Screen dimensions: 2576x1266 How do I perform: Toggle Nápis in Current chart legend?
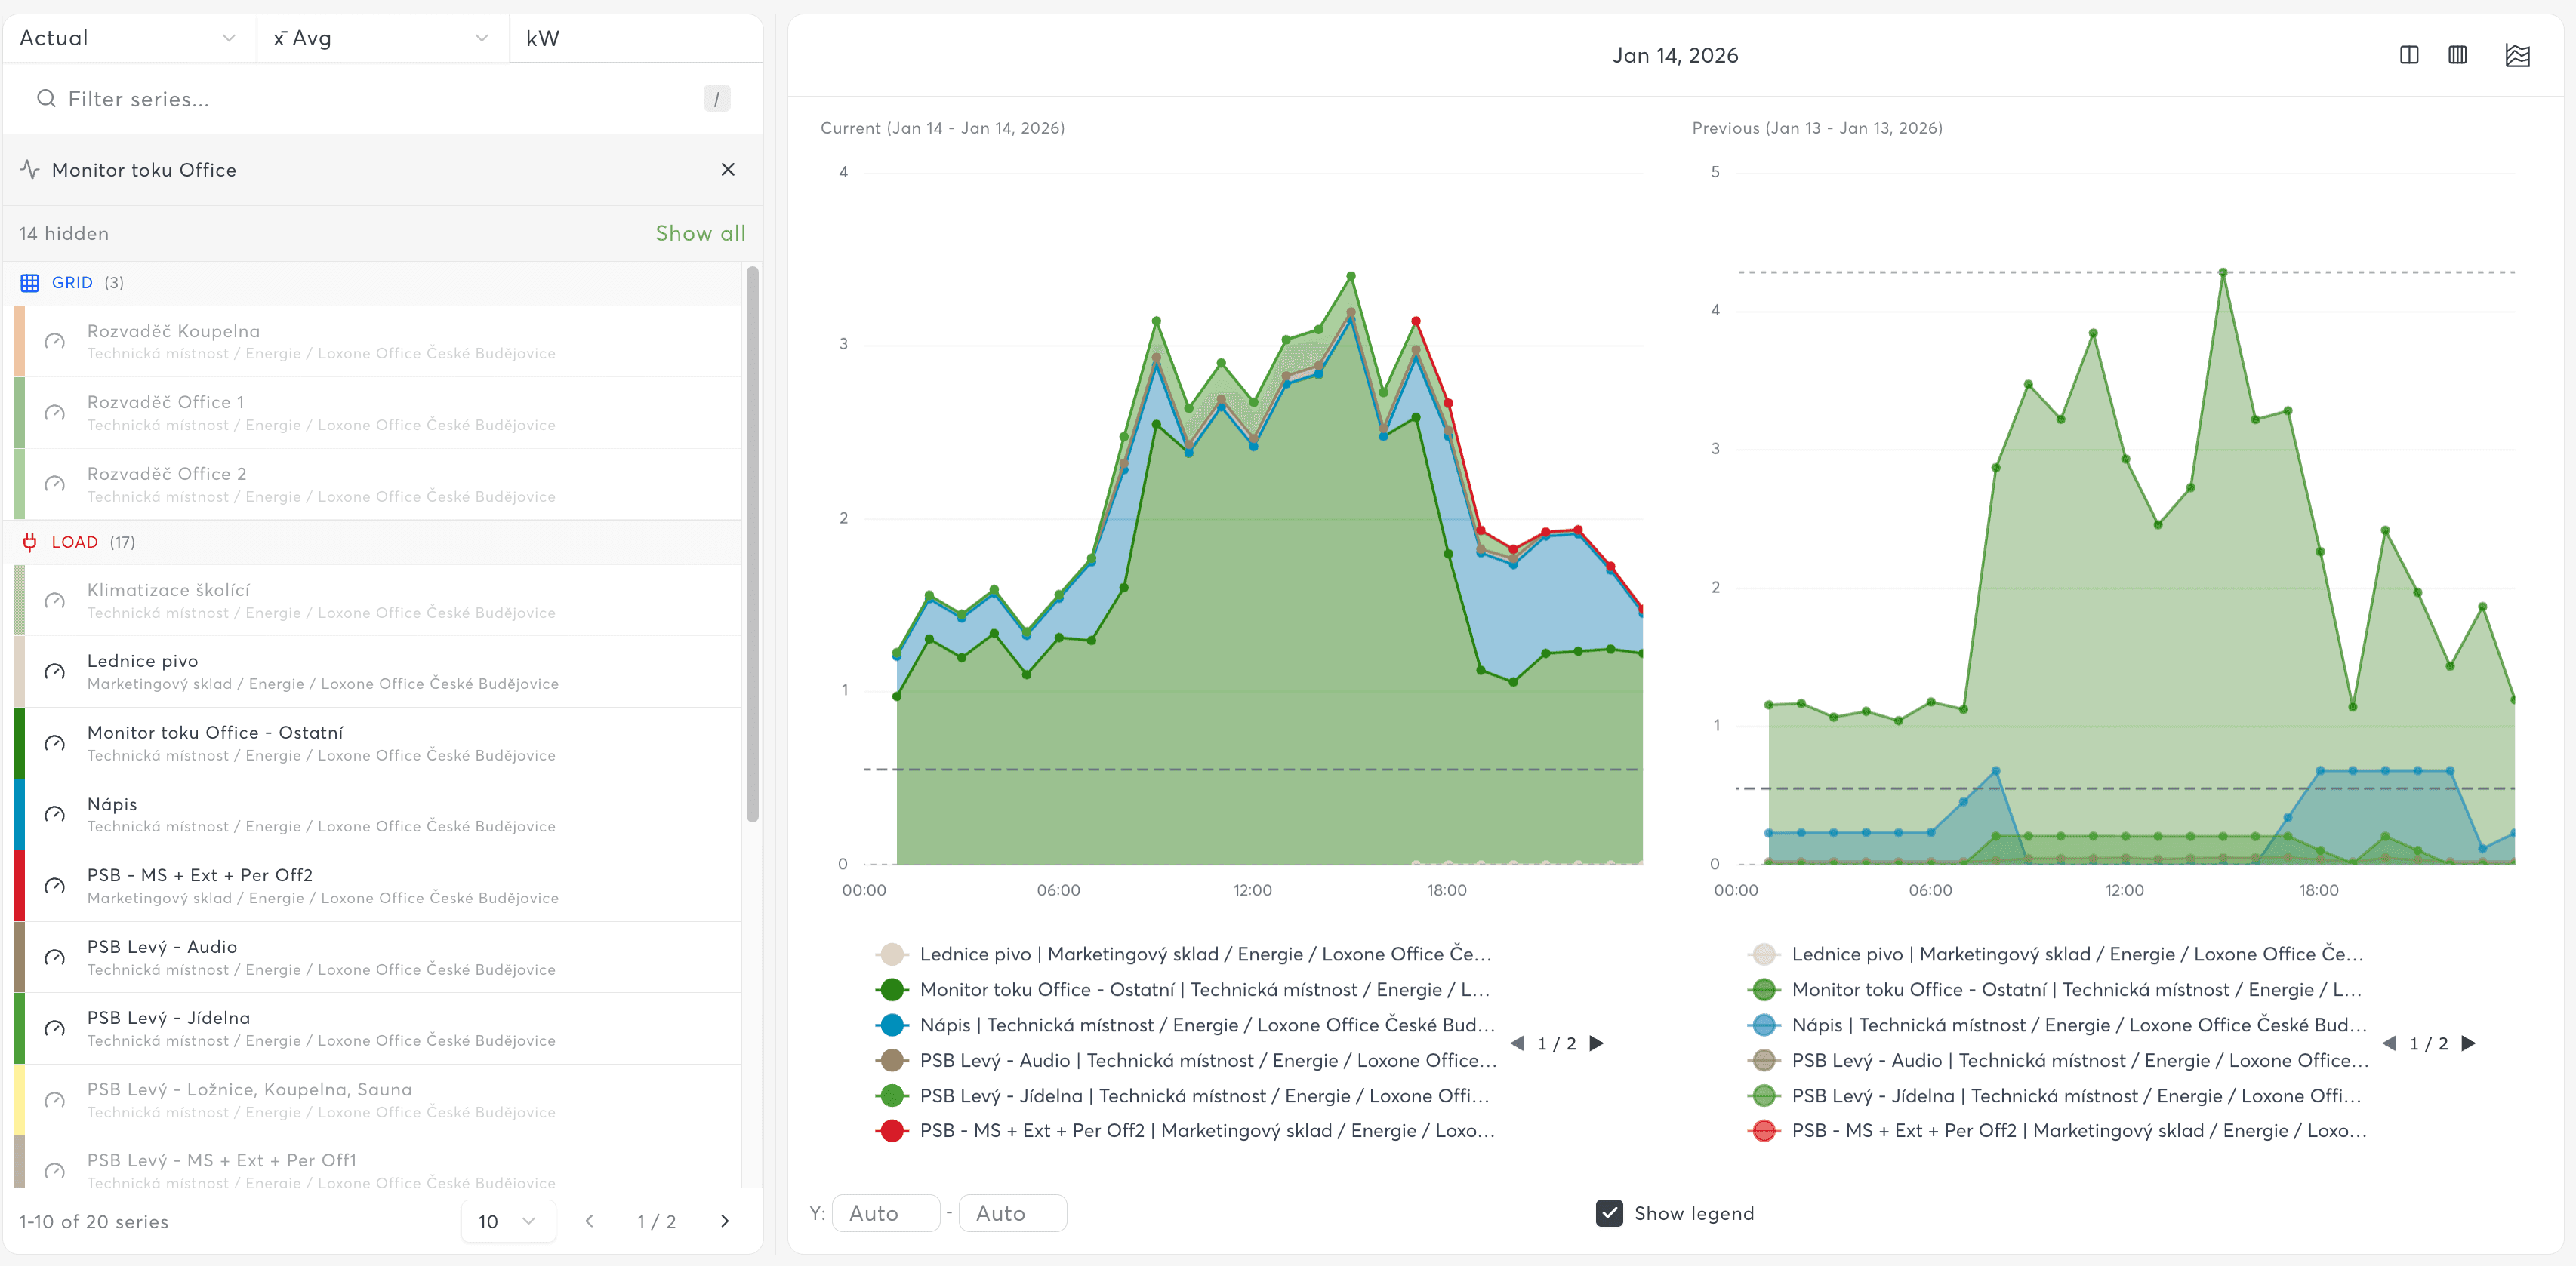tap(1185, 1025)
